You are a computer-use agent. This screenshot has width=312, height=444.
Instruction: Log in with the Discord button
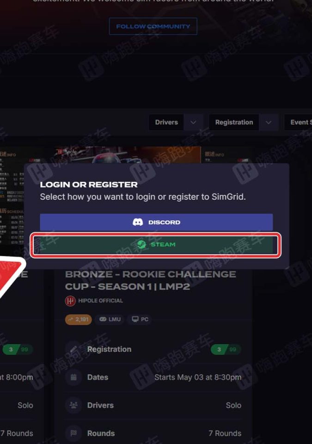tap(156, 222)
